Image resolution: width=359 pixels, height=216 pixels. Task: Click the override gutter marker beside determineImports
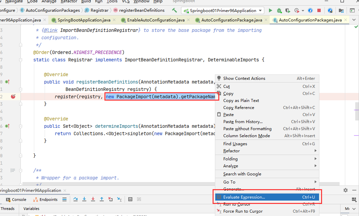pos(7,126)
